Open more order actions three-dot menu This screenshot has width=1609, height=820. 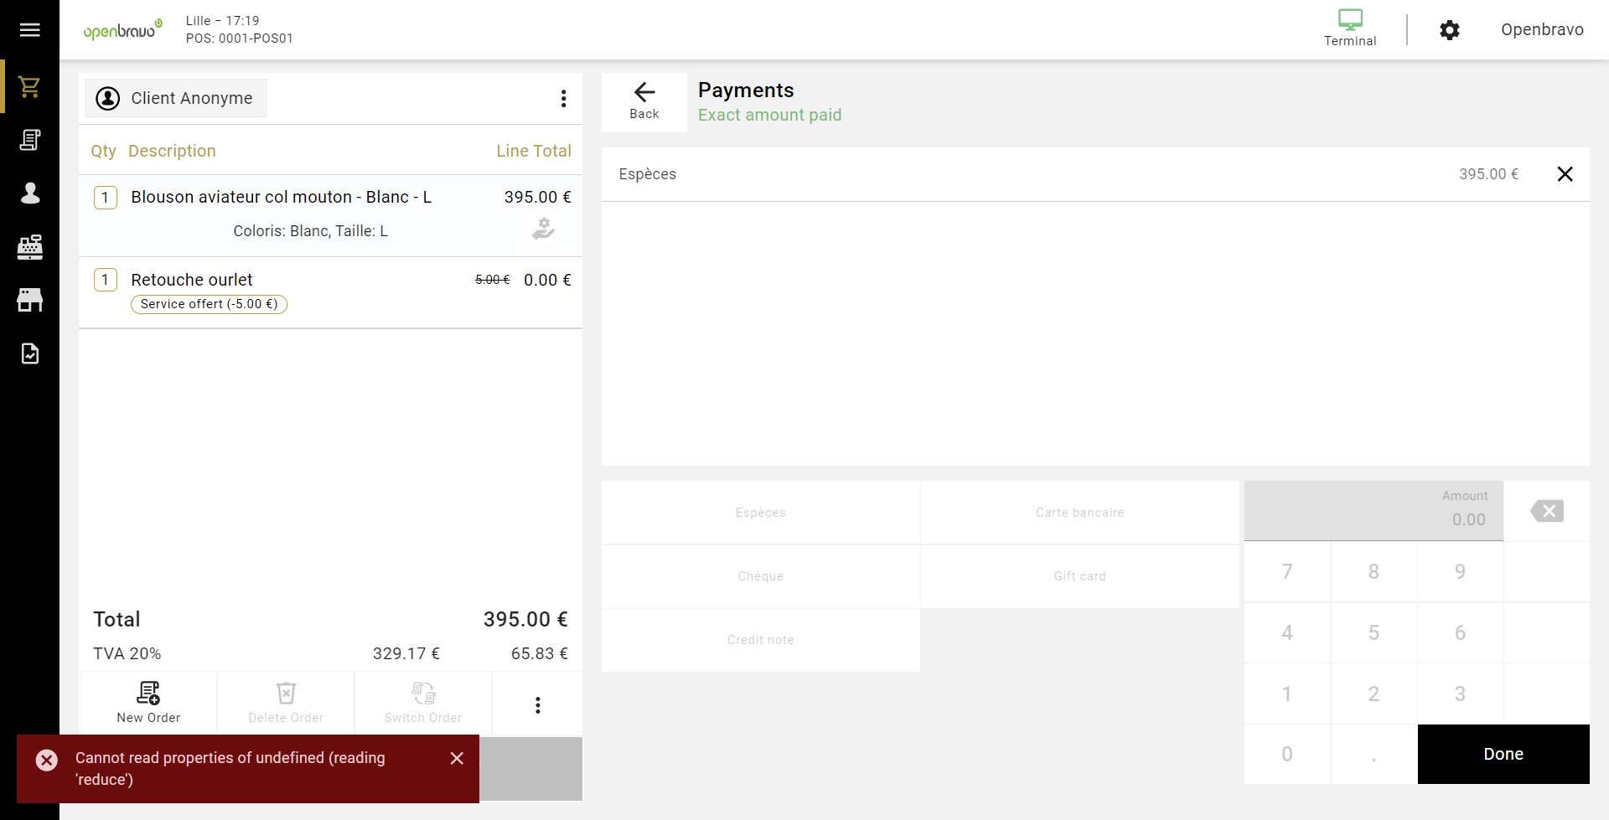(x=537, y=705)
